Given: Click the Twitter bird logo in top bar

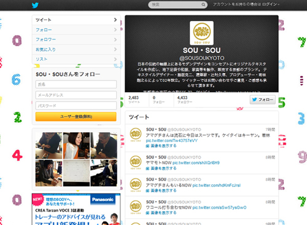Looking at the screenshot, I should click(35, 5).
